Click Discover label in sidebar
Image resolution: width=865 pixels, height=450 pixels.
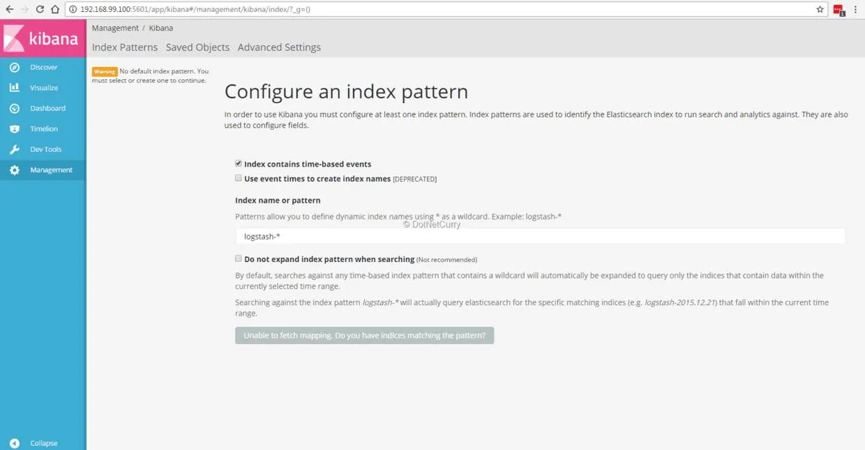[44, 68]
